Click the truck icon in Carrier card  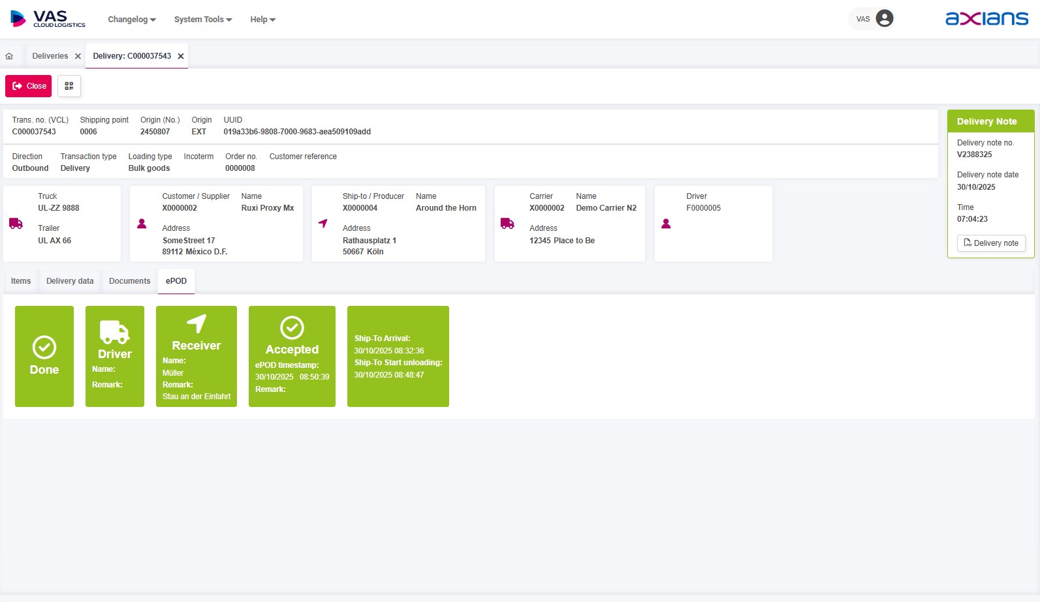point(507,224)
